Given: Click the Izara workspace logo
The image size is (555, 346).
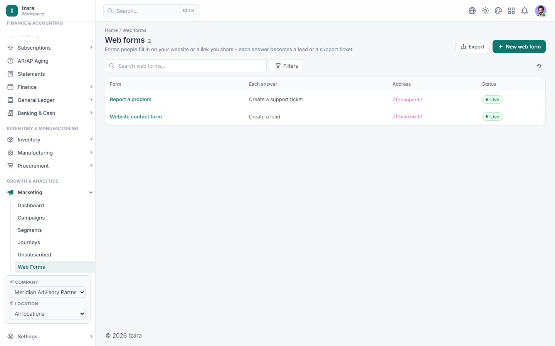Looking at the screenshot, I should coord(12,11).
